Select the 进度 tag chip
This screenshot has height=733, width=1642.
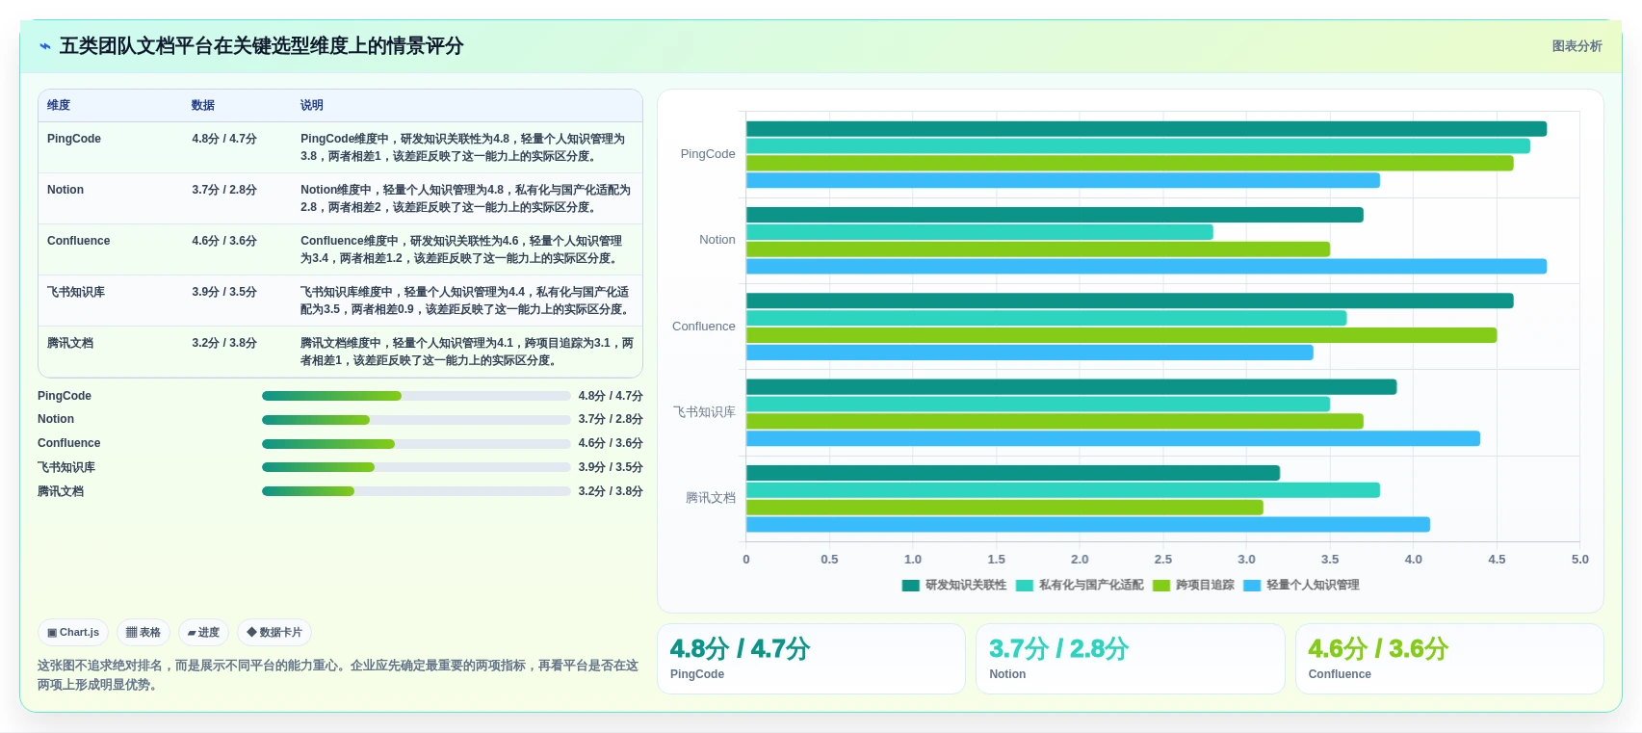(203, 633)
